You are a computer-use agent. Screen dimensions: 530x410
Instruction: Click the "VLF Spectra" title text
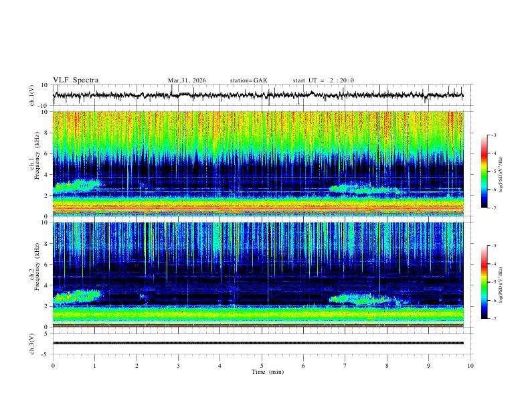76,80
